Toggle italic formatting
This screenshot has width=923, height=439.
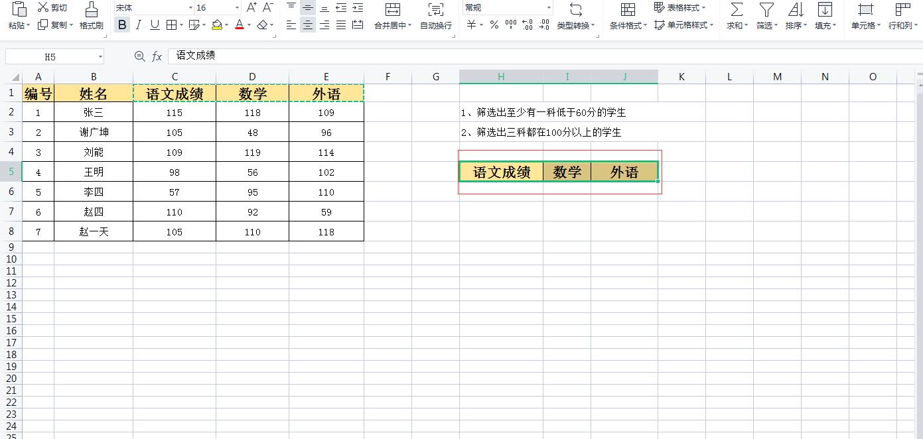click(138, 25)
